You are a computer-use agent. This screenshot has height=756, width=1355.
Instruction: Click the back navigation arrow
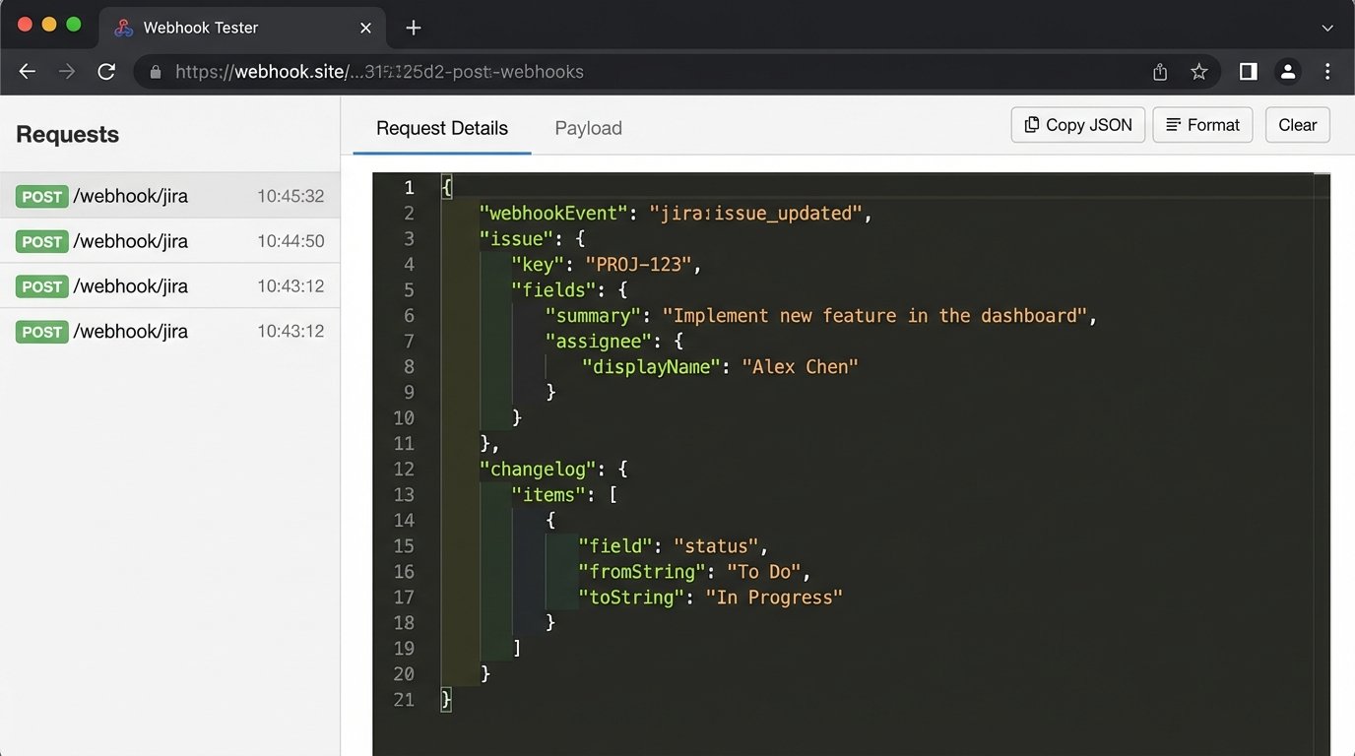(x=27, y=71)
